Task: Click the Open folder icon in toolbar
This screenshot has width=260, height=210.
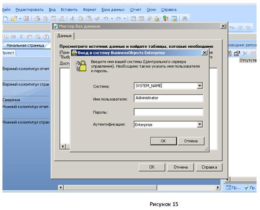Action: (x=14, y=18)
